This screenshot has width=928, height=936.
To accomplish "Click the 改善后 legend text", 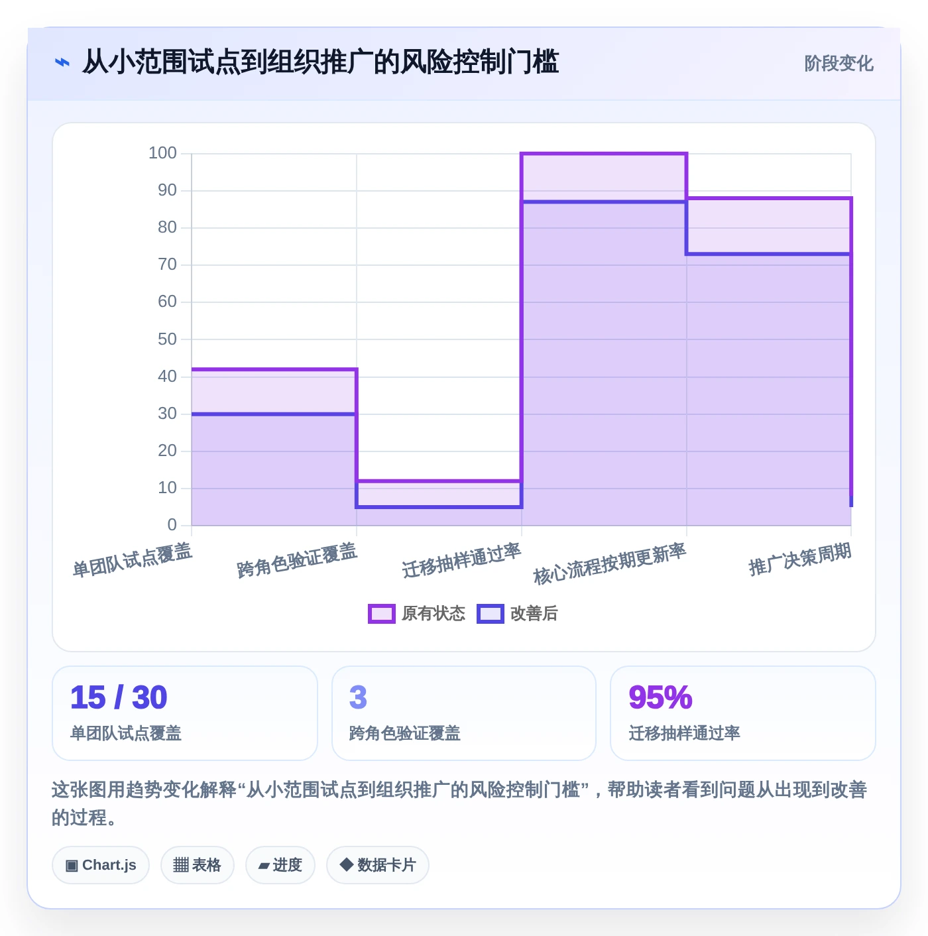I will click(534, 614).
